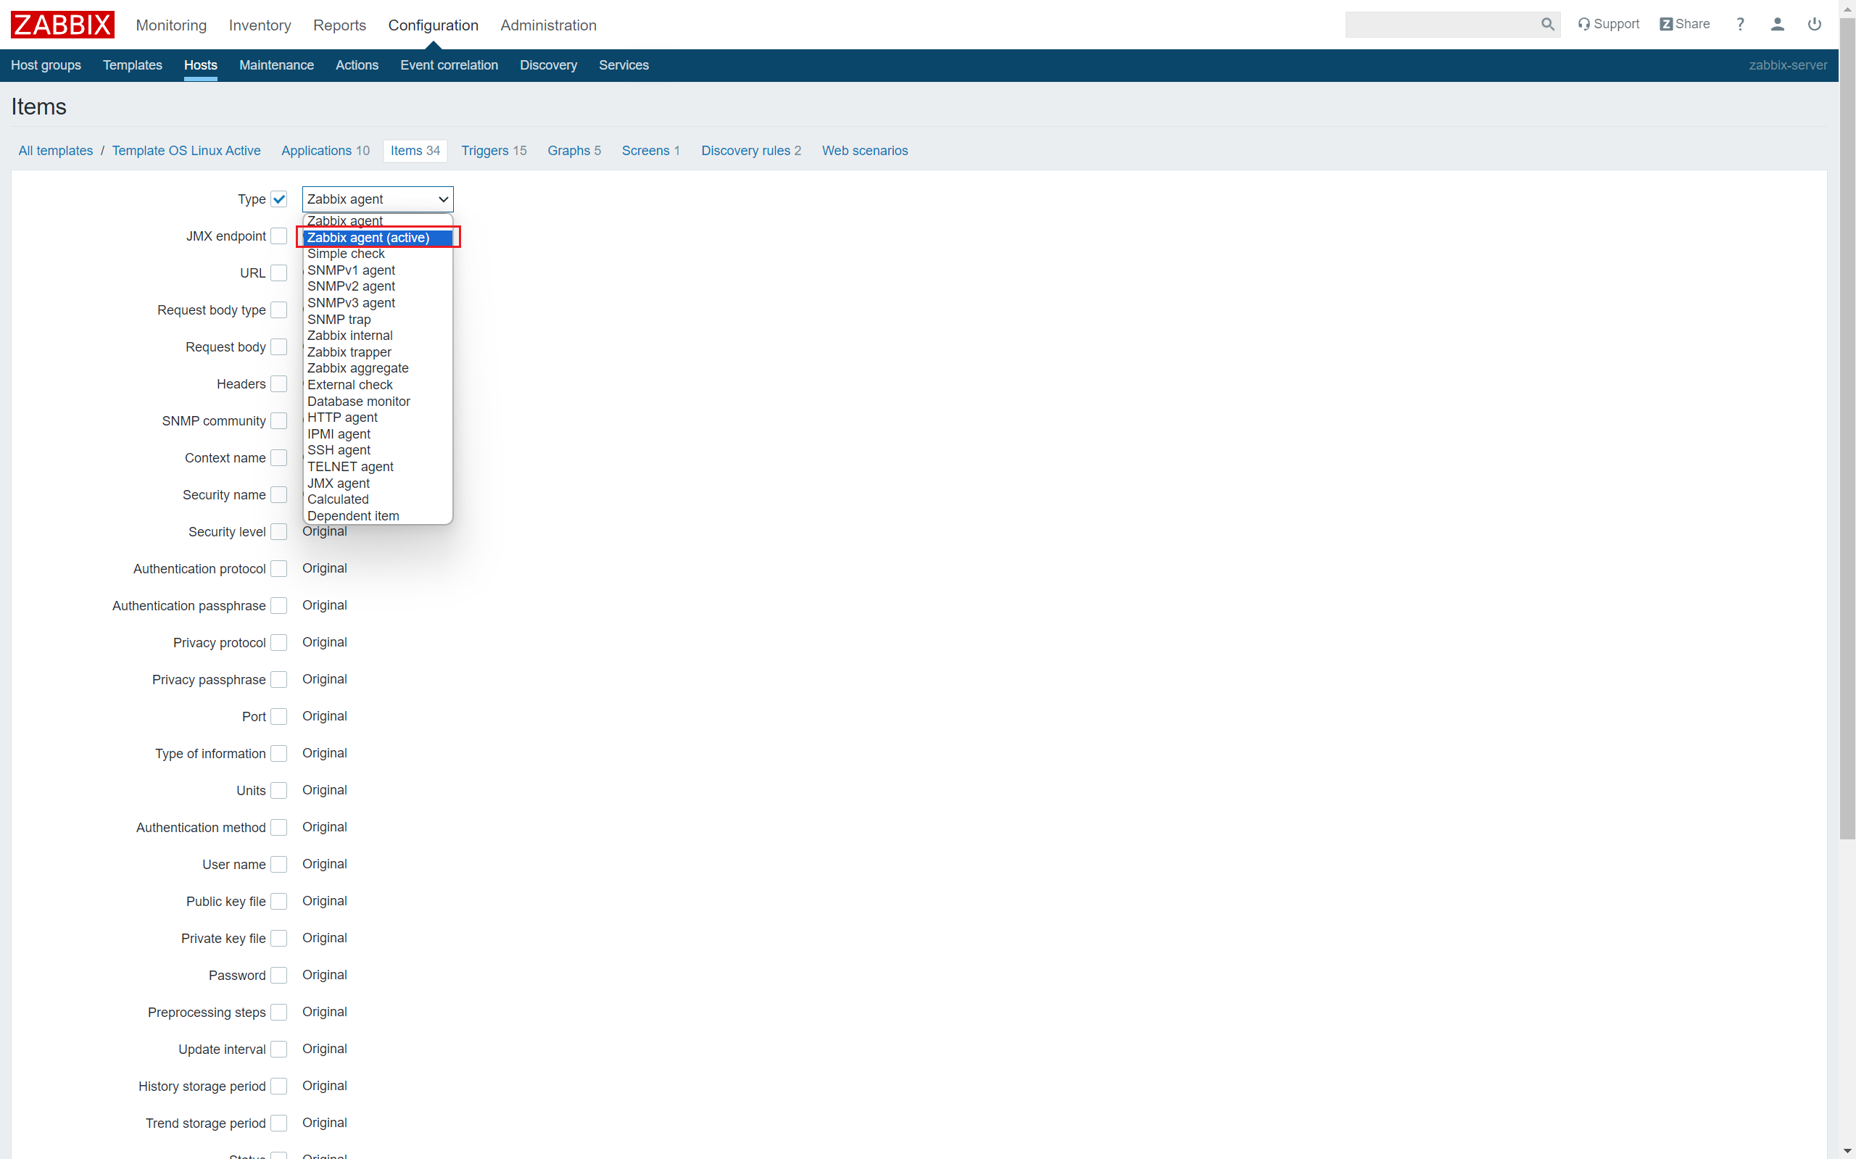Select Dependent item option
Screen dimensions: 1856x1159
[378, 516]
